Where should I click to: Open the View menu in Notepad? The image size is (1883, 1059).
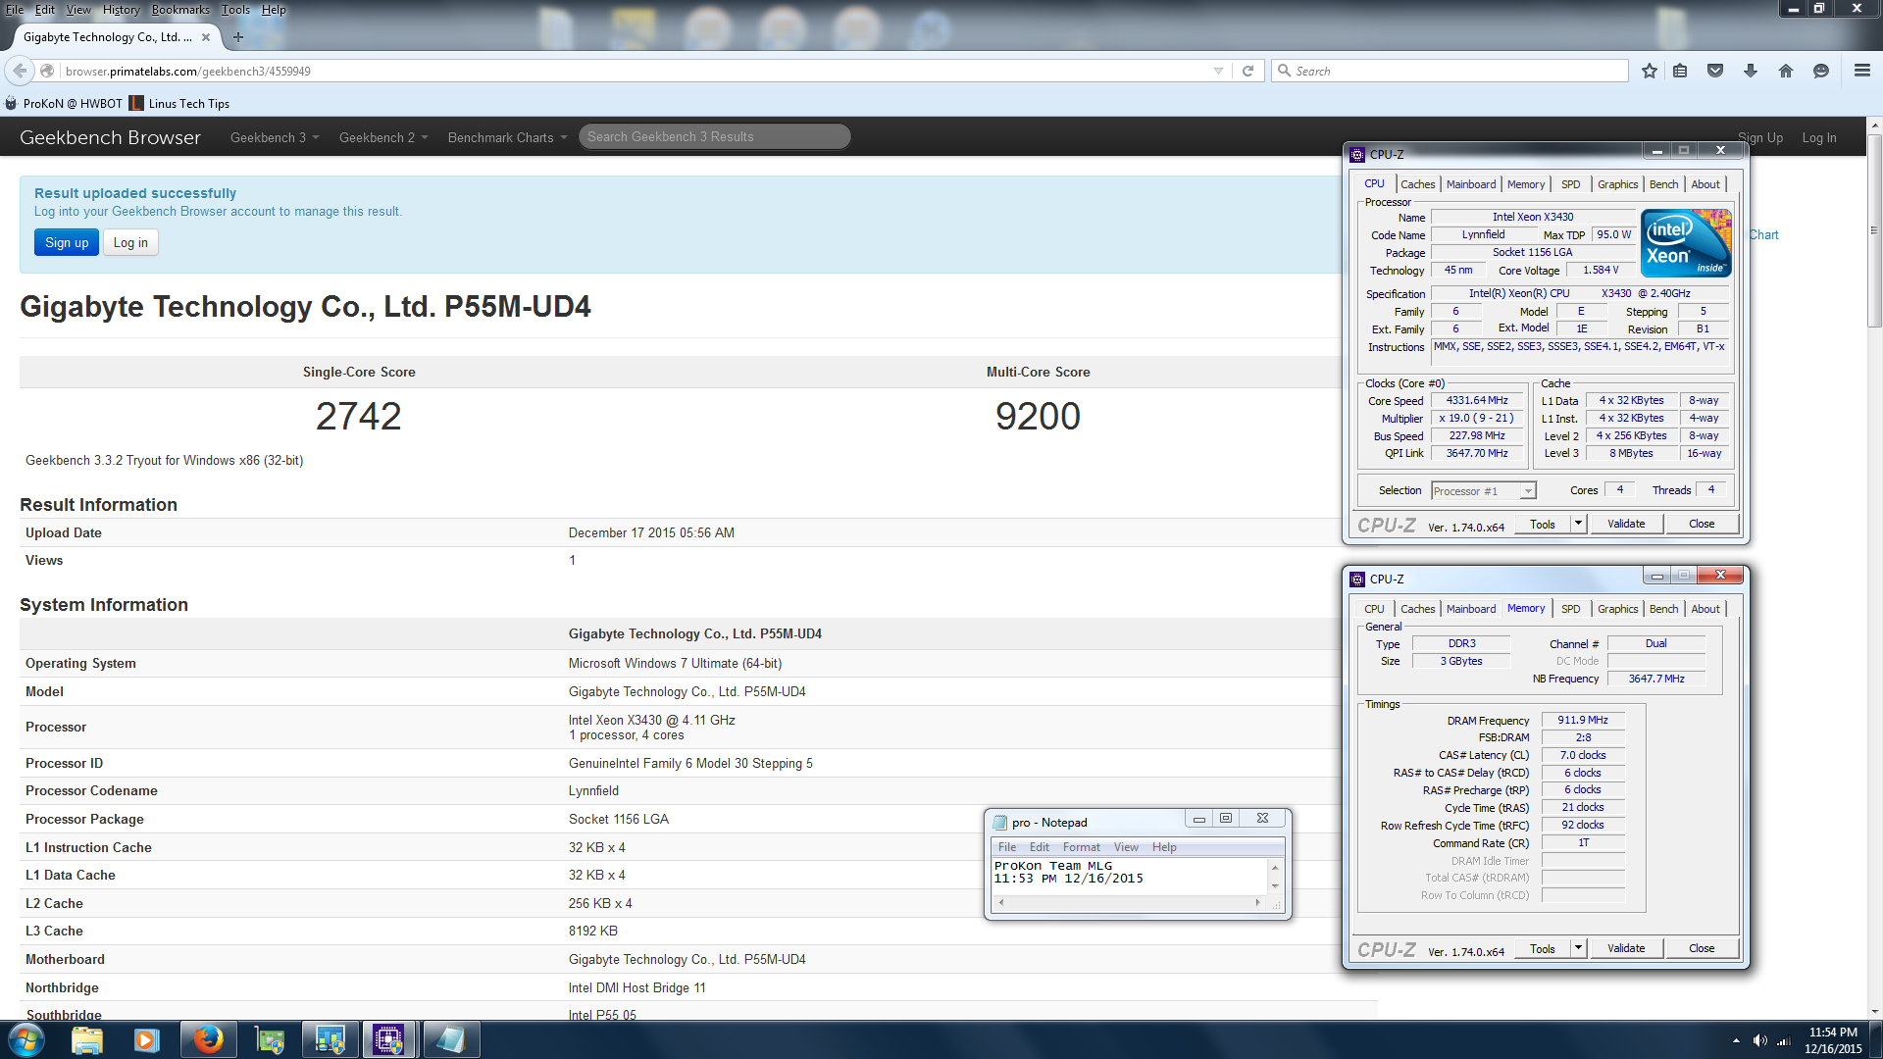click(x=1126, y=847)
